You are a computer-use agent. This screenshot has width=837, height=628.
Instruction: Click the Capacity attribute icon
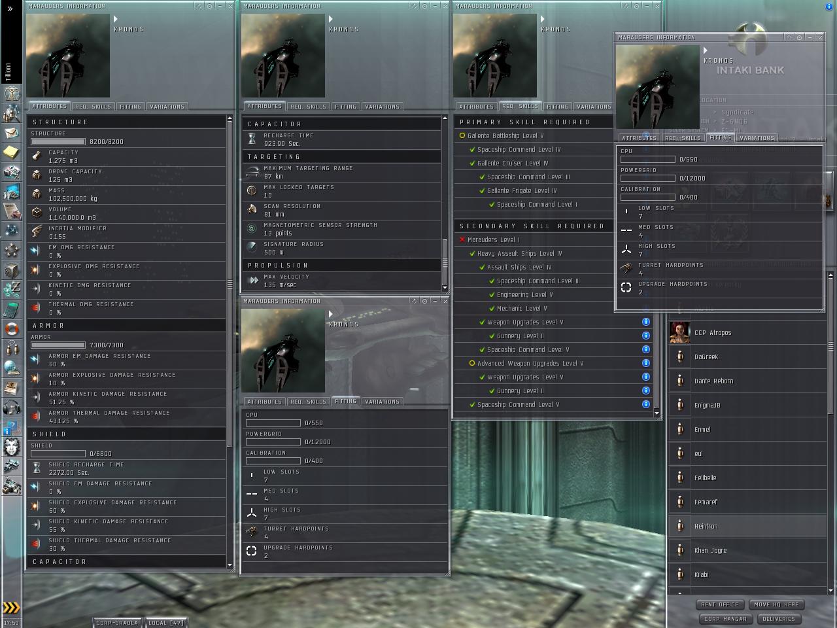[x=37, y=156]
